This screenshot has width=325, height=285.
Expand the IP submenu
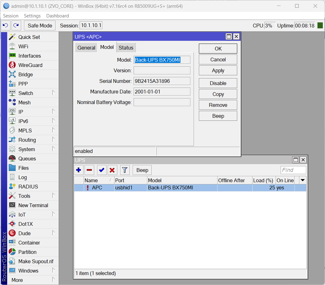click(53, 112)
